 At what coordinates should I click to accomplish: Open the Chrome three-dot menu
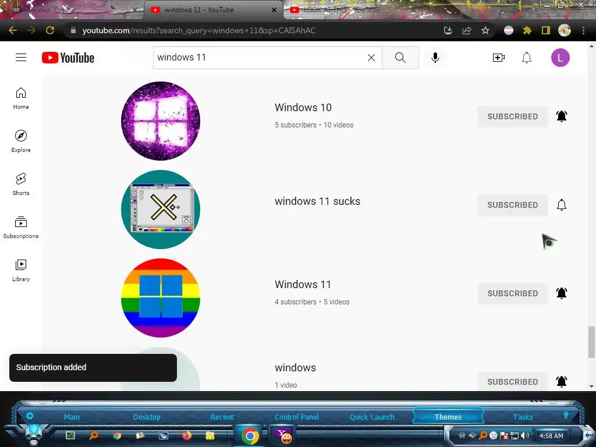pos(583,30)
